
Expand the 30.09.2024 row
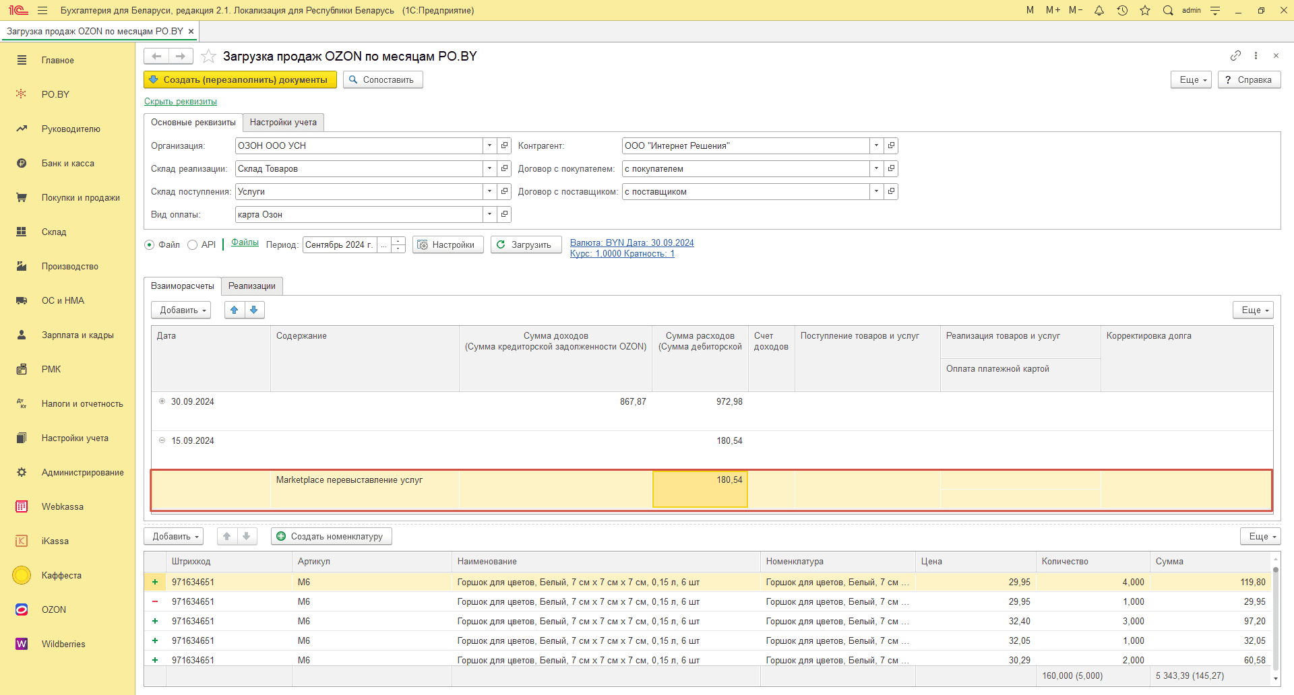(x=162, y=401)
